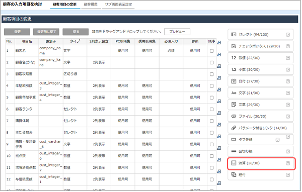Image resolution: width=302 pixels, height=192 pixels.
Task: Click item name 購買・受注責任者
Action: tap(26, 144)
